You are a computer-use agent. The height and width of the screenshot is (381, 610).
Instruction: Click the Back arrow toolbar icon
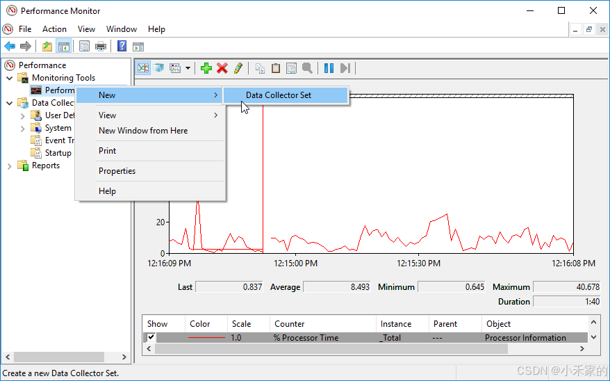point(10,47)
